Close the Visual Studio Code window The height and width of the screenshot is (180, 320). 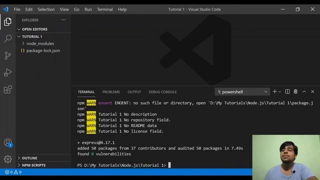click(x=312, y=9)
